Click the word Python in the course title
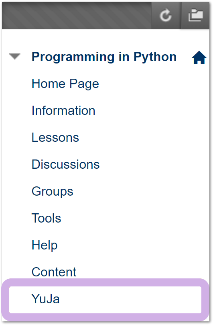This screenshot has height=325, width=213. pos(155,57)
